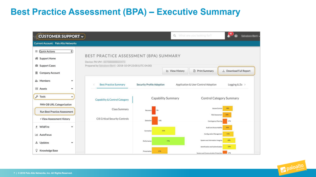This screenshot has height=177, width=316.
Task: Click the Preventative 37% bar
Action: 160,151
